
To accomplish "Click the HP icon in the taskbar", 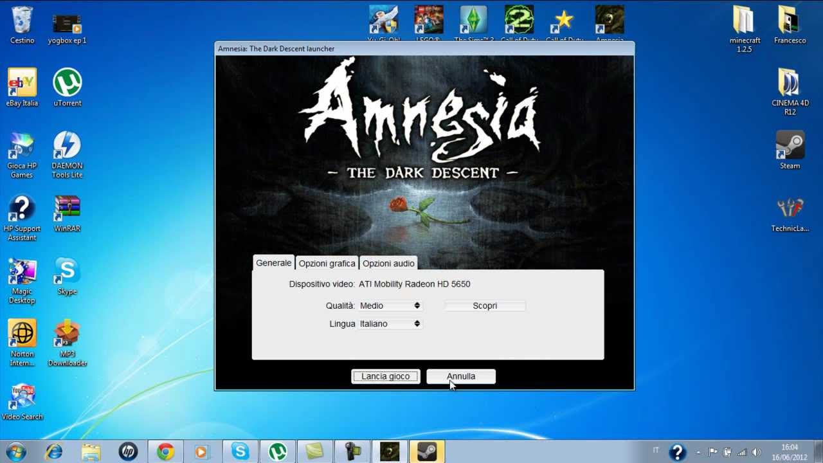I will tap(128, 452).
